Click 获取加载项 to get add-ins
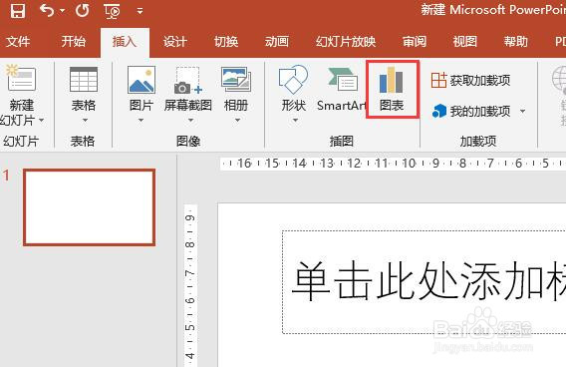The image size is (566, 367). coord(470,80)
